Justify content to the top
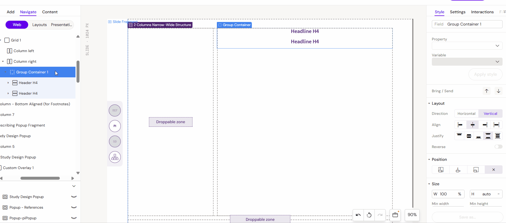Screen dimensions: 506x223 (x=459, y=136)
